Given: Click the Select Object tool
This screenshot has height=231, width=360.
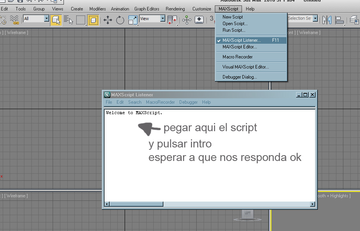Looking at the screenshot, I should (56, 20).
